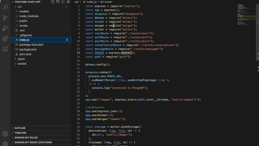Expand the socket folder
Image resolution: width=259 pixels, height=146 pixels.
pyautogui.click(x=15, y=64)
